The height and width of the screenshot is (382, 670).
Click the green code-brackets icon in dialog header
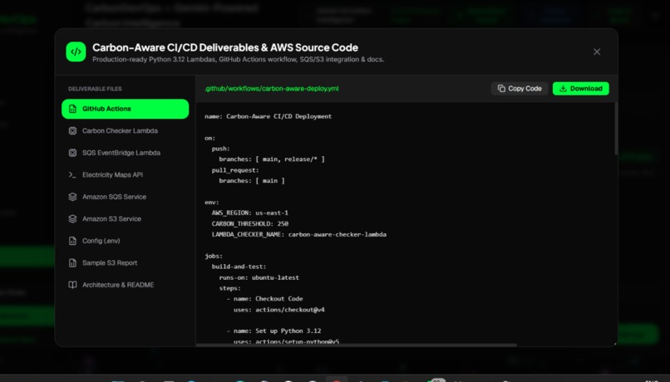point(76,51)
